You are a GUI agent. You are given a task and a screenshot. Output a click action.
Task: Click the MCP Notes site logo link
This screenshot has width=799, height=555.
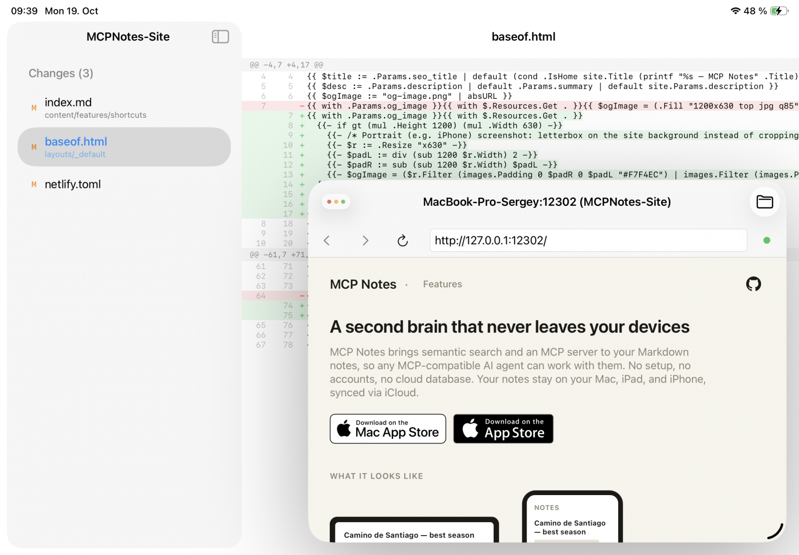363,284
